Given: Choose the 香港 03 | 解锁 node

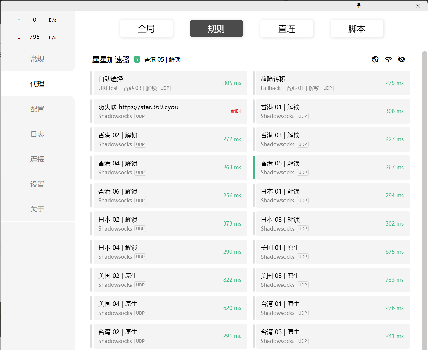Looking at the screenshot, I should click(333, 139).
